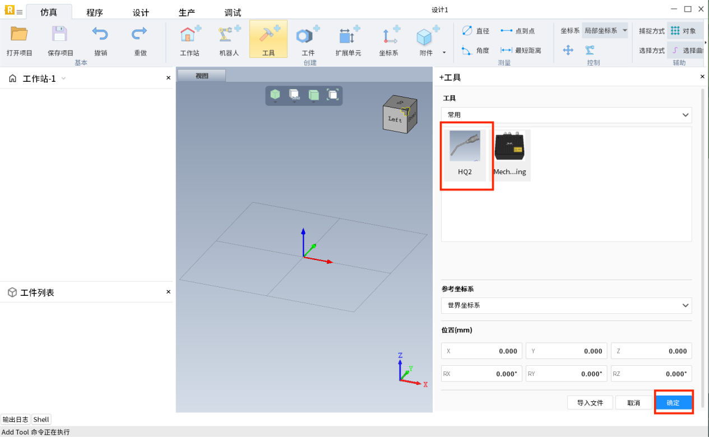Click the Left face of view cube

click(x=395, y=119)
